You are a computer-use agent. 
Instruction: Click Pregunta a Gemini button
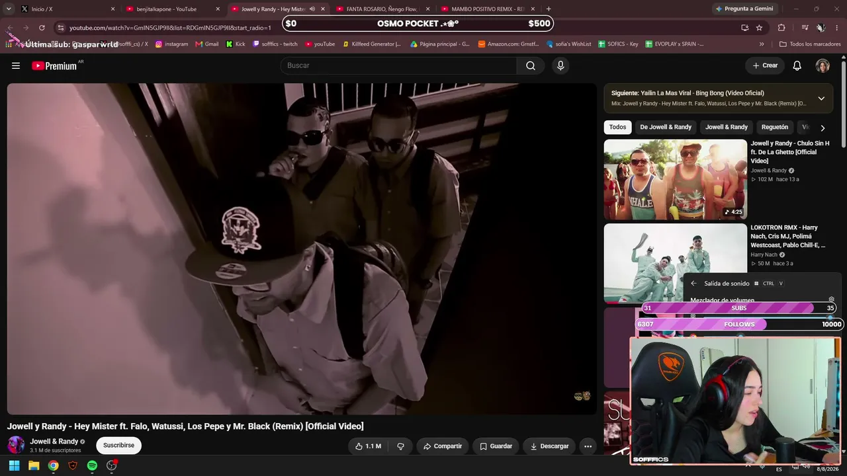coord(744,9)
